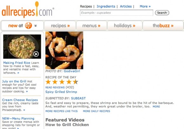Click arrow after Making Fried Rice text

click(x=18, y=73)
